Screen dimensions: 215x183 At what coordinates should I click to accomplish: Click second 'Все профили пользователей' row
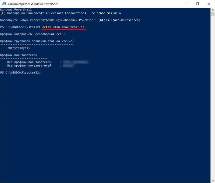(41, 65)
